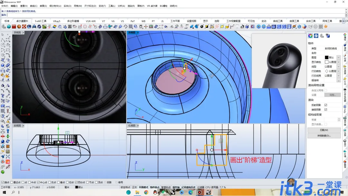Click the dotted grid array toolbar icon
This screenshot has width=348, height=196.
pos(321,27)
